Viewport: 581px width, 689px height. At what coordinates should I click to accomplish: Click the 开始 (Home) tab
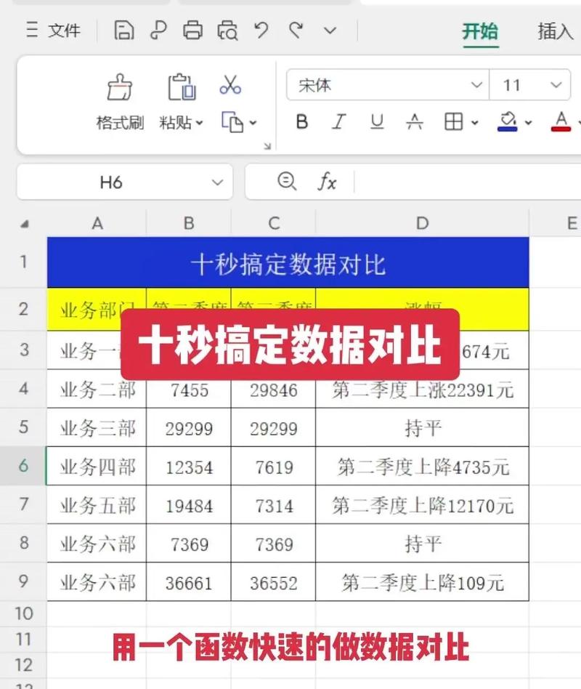[x=481, y=32]
